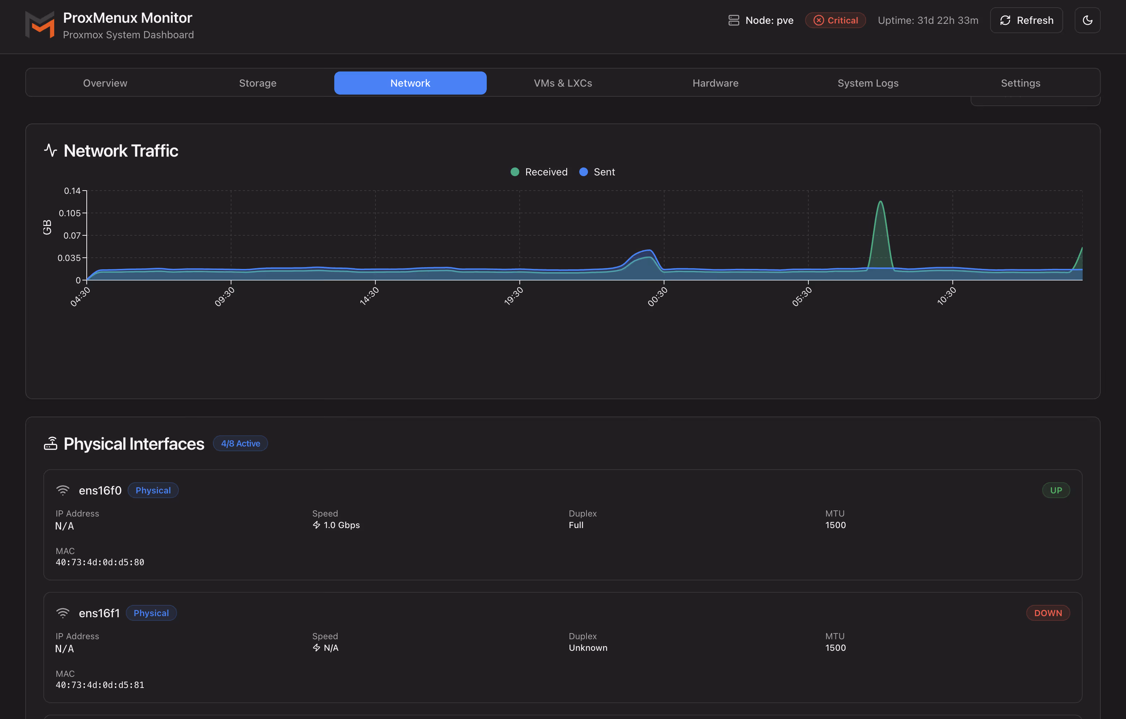Open the Storage tab
Image resolution: width=1126 pixels, height=719 pixels.
click(258, 83)
